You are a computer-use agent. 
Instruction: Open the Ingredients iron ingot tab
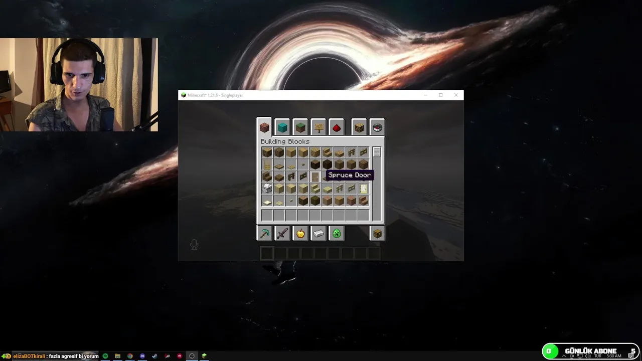point(318,233)
